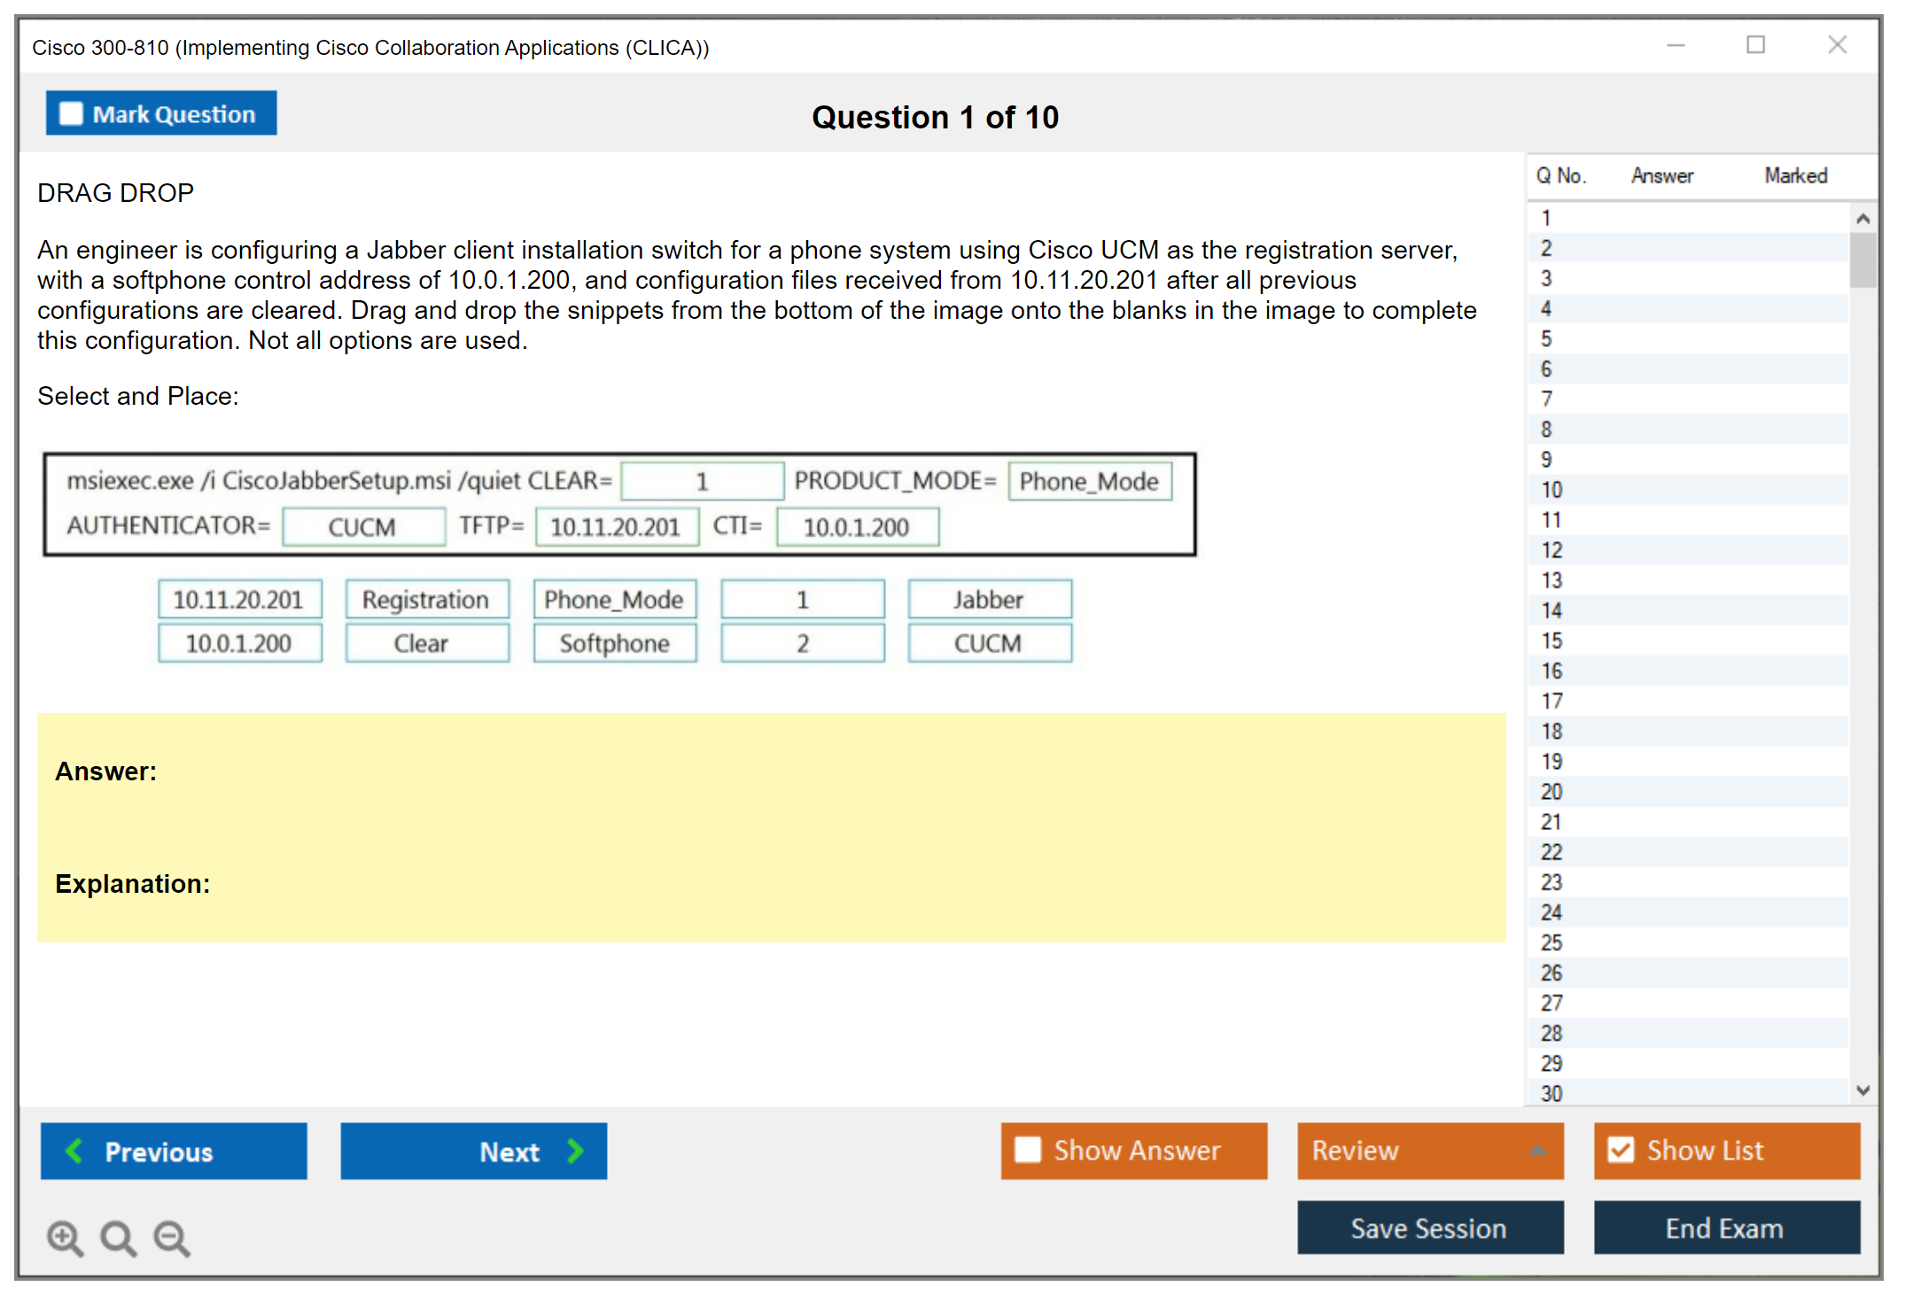The width and height of the screenshot is (1905, 1302).
Task: Check the Mark Question checkbox
Action: coord(71,114)
